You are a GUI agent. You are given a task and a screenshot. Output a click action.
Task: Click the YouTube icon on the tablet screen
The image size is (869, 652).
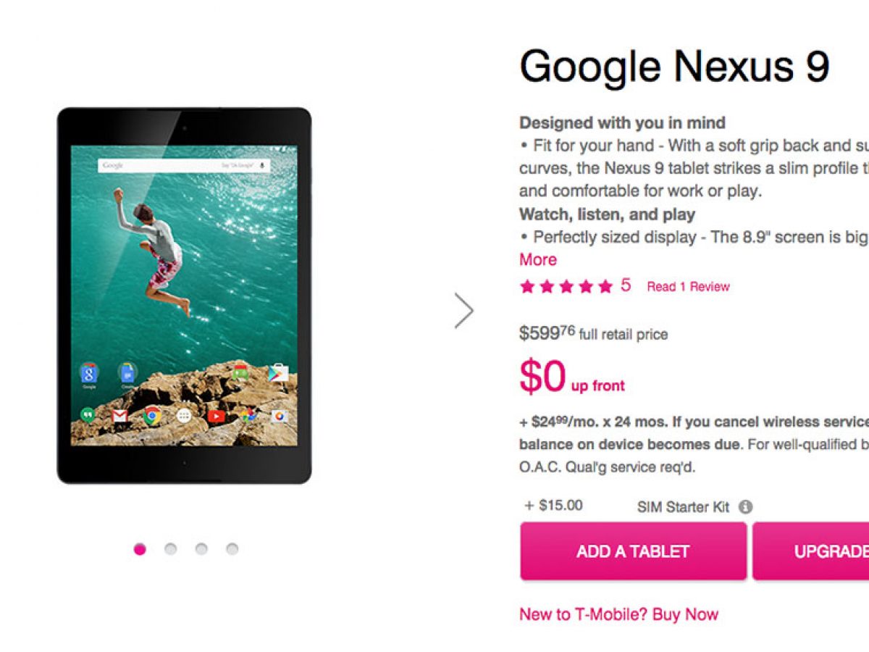tap(216, 416)
